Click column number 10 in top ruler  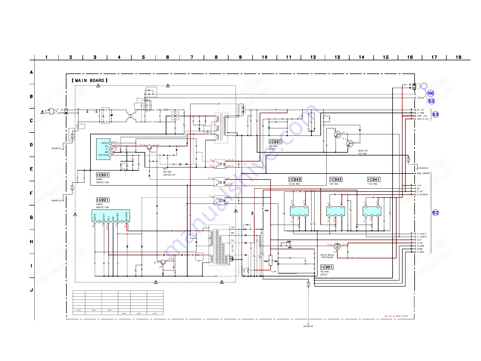265,57
